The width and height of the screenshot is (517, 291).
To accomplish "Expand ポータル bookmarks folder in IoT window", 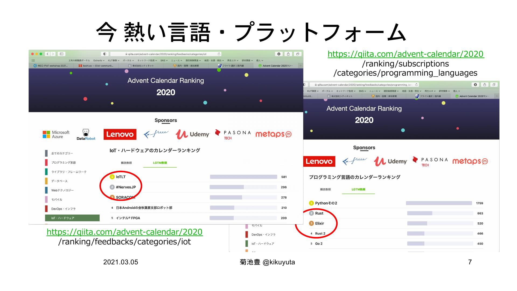I will pyautogui.click(x=128, y=61).
